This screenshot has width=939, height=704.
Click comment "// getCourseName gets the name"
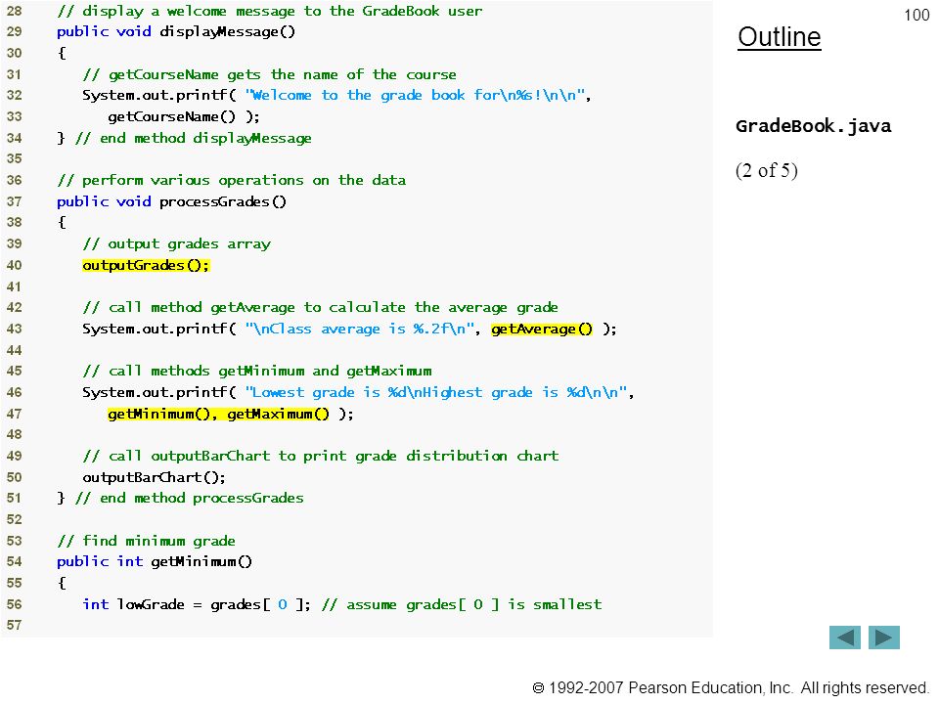[x=270, y=75]
